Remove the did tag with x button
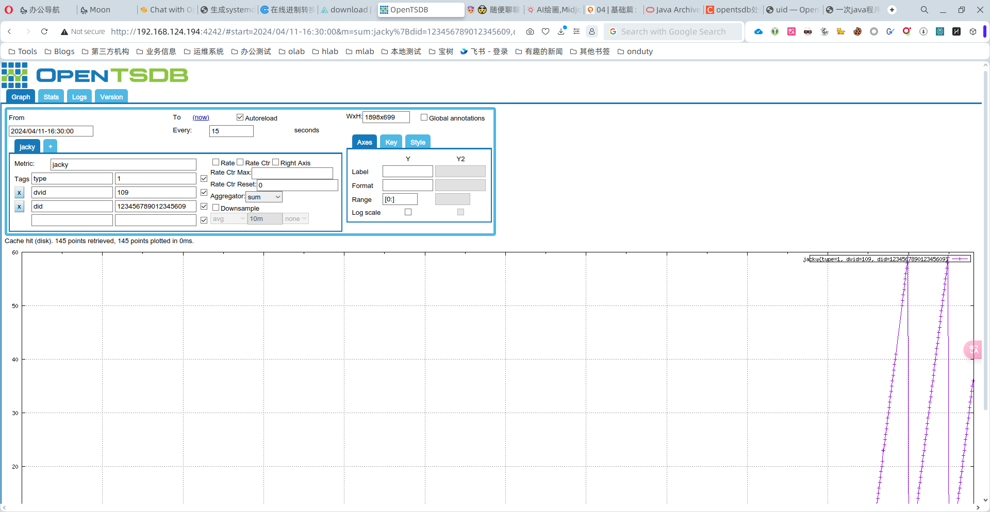 click(19, 207)
